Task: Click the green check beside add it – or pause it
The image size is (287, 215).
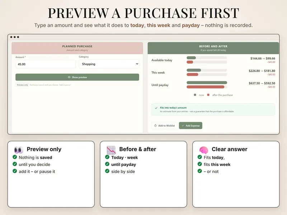Action: [15, 171]
